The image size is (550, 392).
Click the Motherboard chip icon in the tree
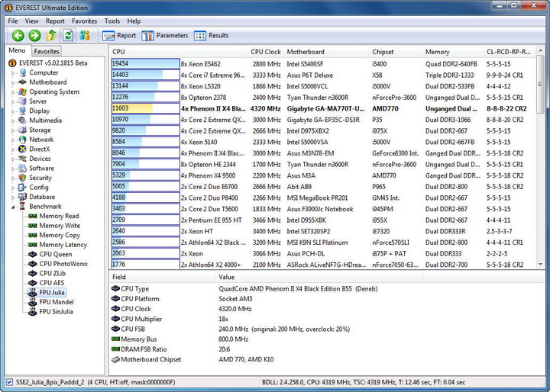click(23, 82)
